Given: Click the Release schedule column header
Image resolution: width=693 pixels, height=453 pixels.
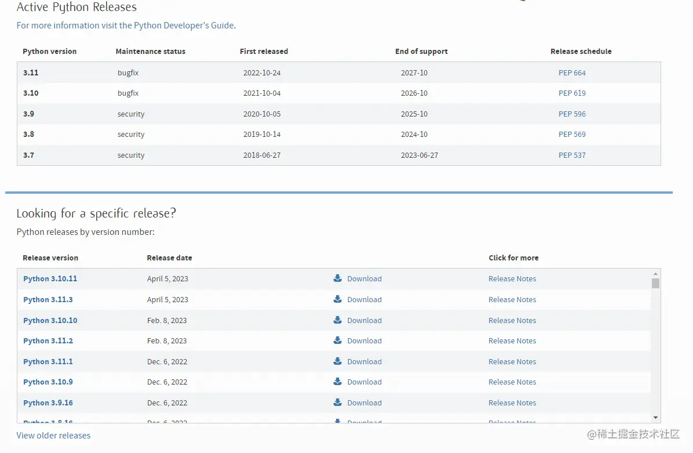Looking at the screenshot, I should coord(581,51).
